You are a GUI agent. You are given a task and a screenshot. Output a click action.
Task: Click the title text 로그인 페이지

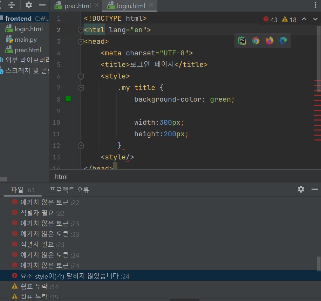click(152, 64)
